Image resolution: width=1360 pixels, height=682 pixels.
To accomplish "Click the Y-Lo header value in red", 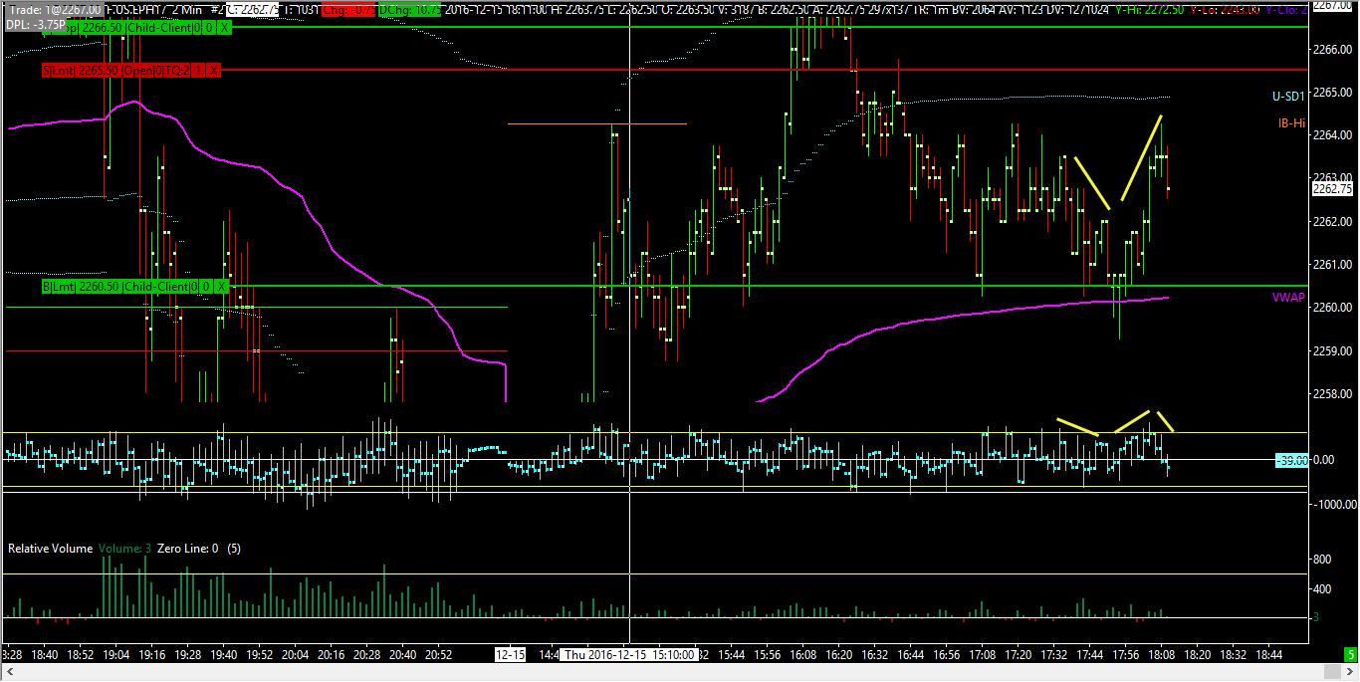I will coord(1225,9).
